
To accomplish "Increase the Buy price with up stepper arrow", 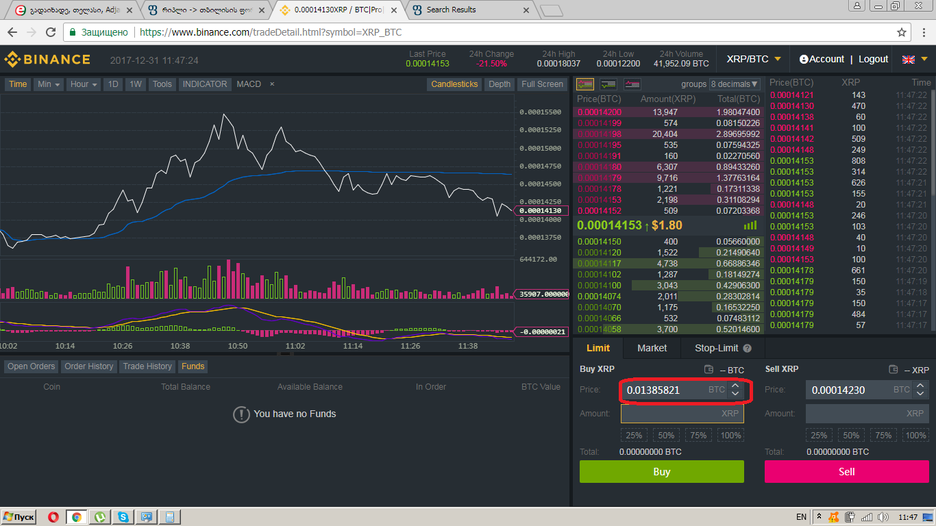I will coord(735,386).
